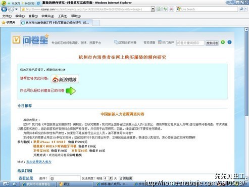This screenshot has width=249, height=187.
Task: Open the 文件(F) menu
Action: point(7,16)
